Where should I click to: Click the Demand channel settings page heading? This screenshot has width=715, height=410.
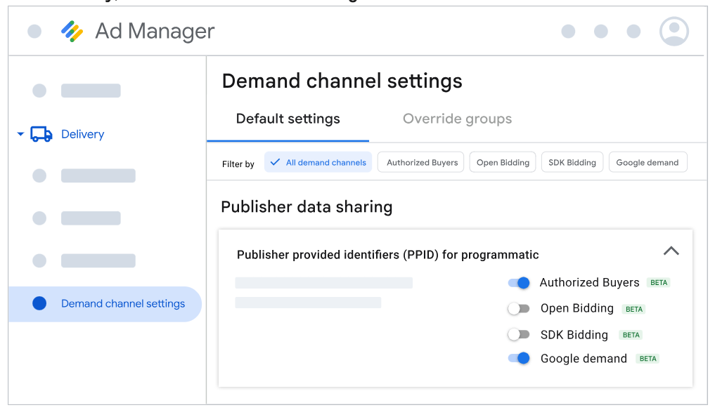coord(342,81)
